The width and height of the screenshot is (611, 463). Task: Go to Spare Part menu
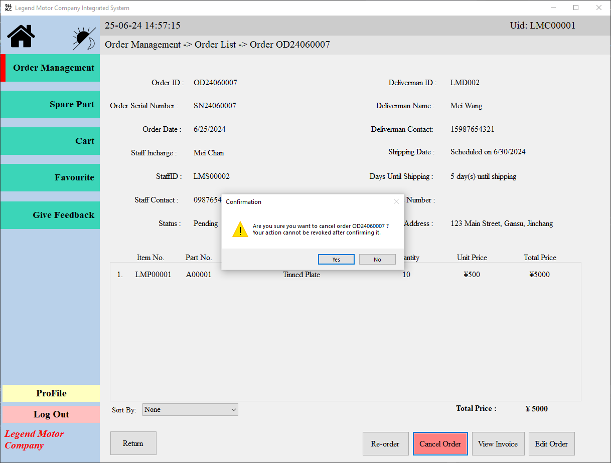(x=50, y=105)
